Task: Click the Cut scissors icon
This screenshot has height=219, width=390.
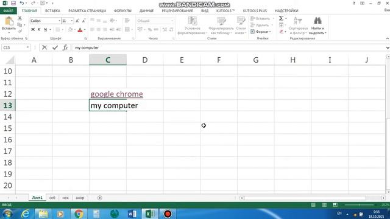Action: (x=20, y=18)
